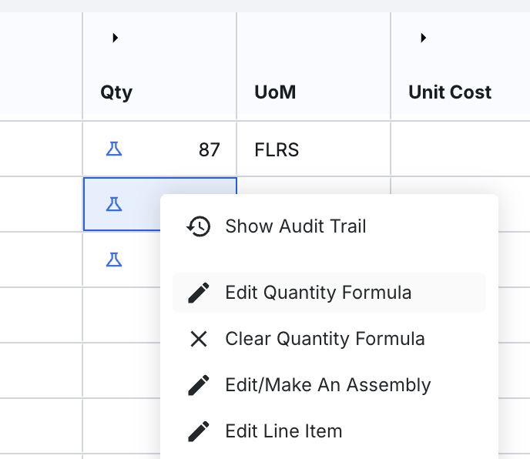530x459 pixels.
Task: Click the UoM column header
Action: pyautogui.click(x=275, y=92)
